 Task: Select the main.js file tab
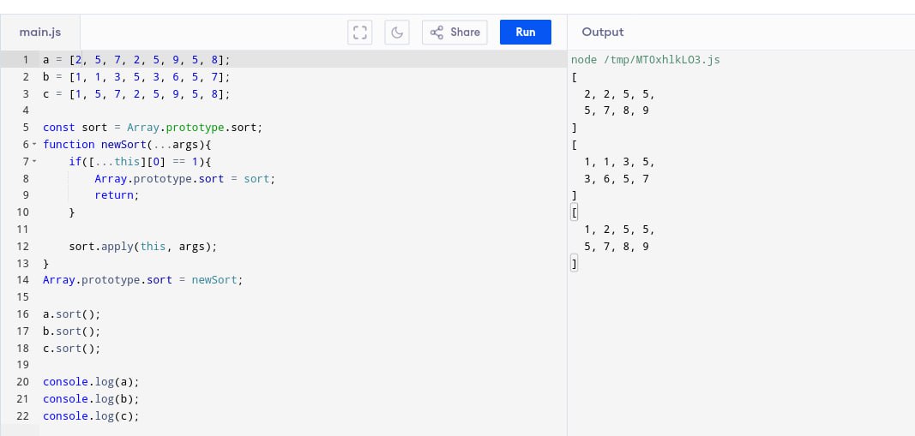tap(39, 33)
